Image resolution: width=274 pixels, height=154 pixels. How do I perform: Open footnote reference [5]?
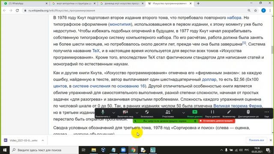tap(244, 43)
